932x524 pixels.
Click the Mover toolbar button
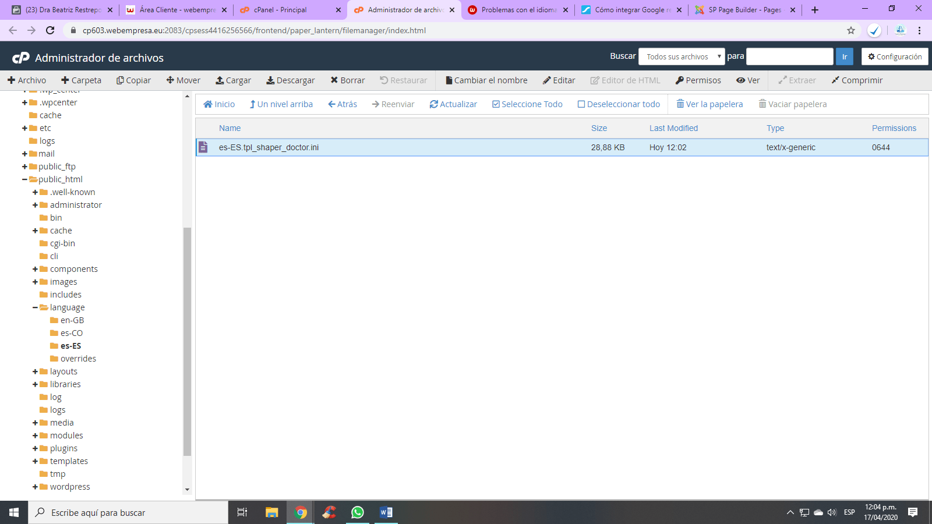183,80
